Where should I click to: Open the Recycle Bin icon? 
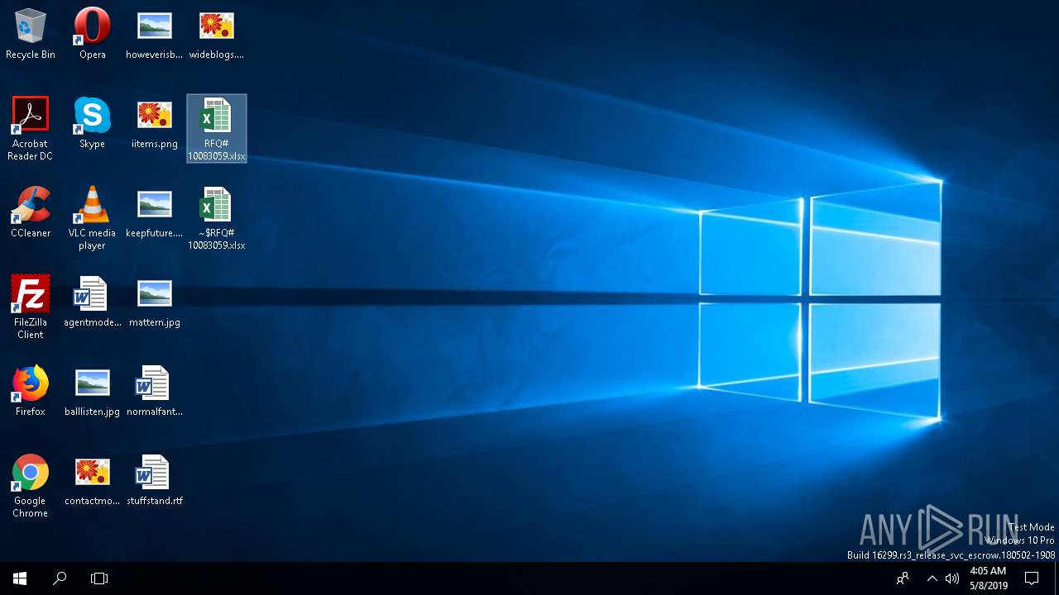click(x=31, y=34)
